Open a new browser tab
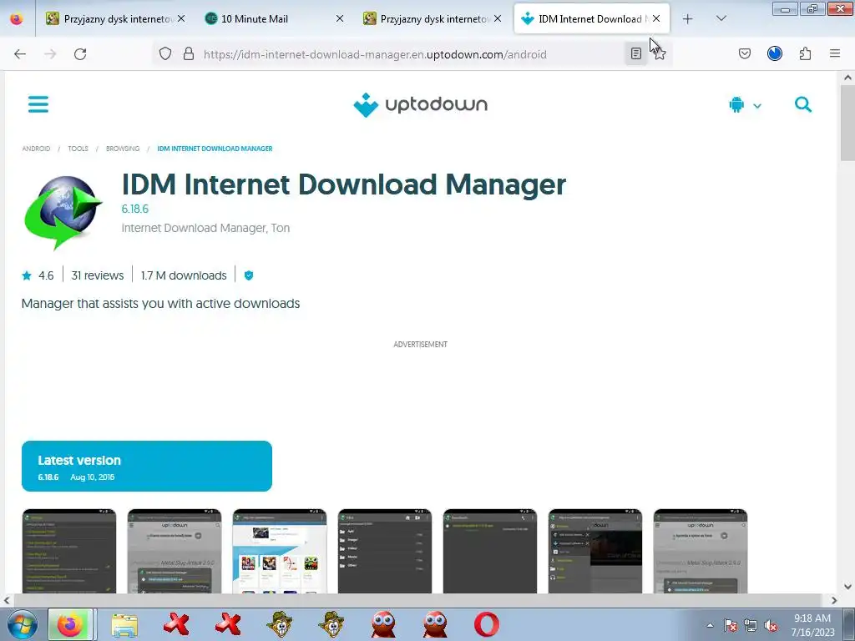Image resolution: width=855 pixels, height=641 pixels. click(688, 18)
